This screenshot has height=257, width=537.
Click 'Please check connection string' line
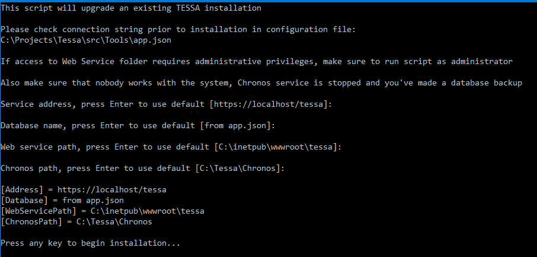click(x=178, y=30)
